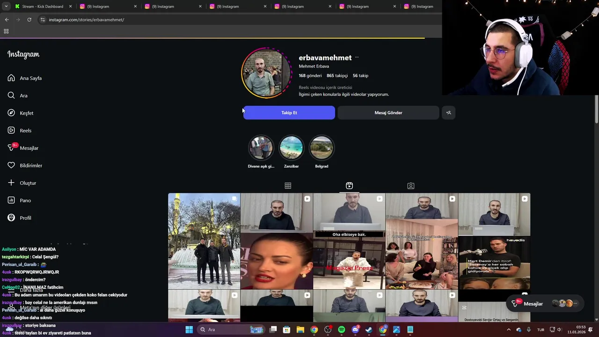Open OBS Studio from the taskbar
Image resolution: width=599 pixels, height=337 pixels.
coord(328,330)
